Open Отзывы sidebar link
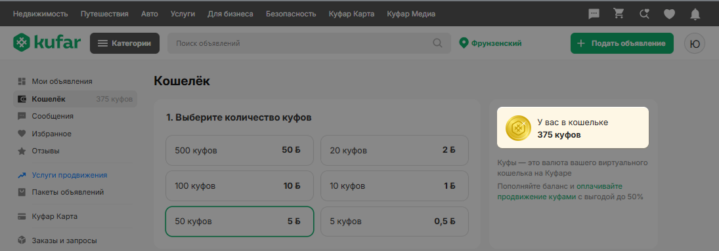 point(45,151)
